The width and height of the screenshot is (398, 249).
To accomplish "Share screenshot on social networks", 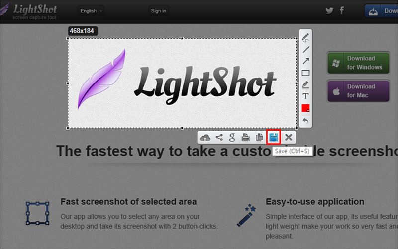I will 219,138.
